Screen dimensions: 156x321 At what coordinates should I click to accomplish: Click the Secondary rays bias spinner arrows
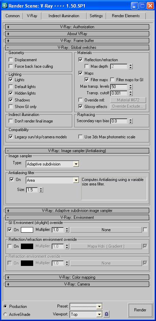pyautogui.click(x=131, y=121)
